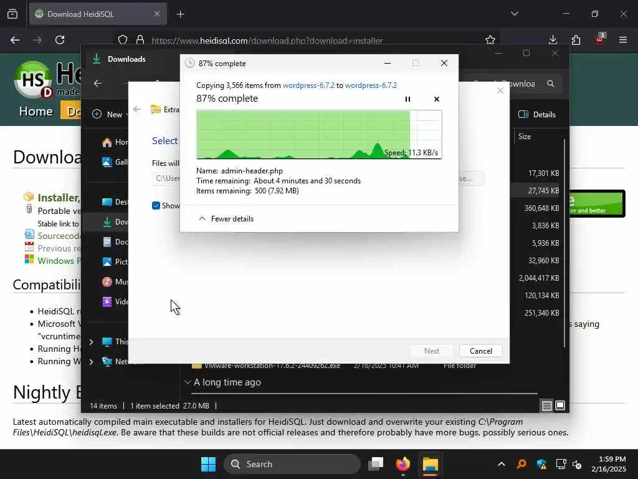Open Videos in File Explorer sidebar
638x479 pixels.
pos(115,301)
